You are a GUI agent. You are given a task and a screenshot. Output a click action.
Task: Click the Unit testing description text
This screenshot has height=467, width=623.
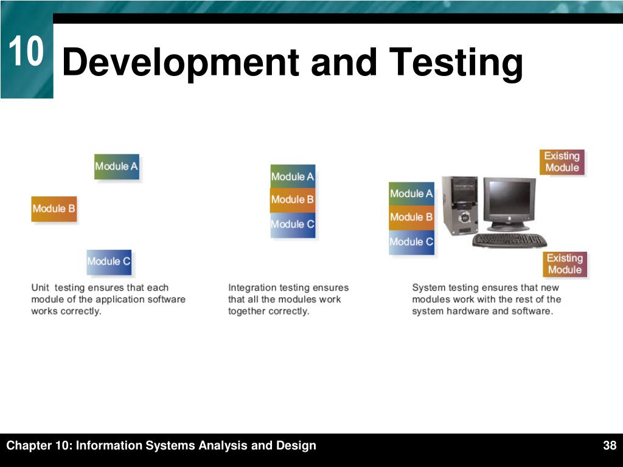pyautogui.click(x=108, y=299)
